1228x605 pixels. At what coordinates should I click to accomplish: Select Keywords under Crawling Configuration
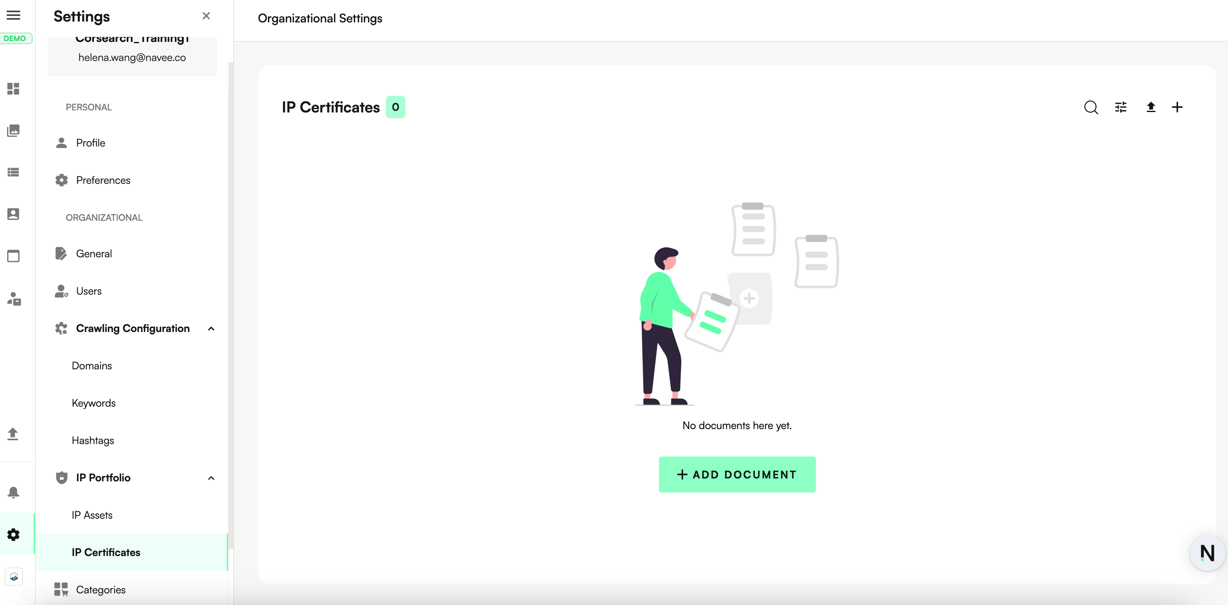coord(93,403)
